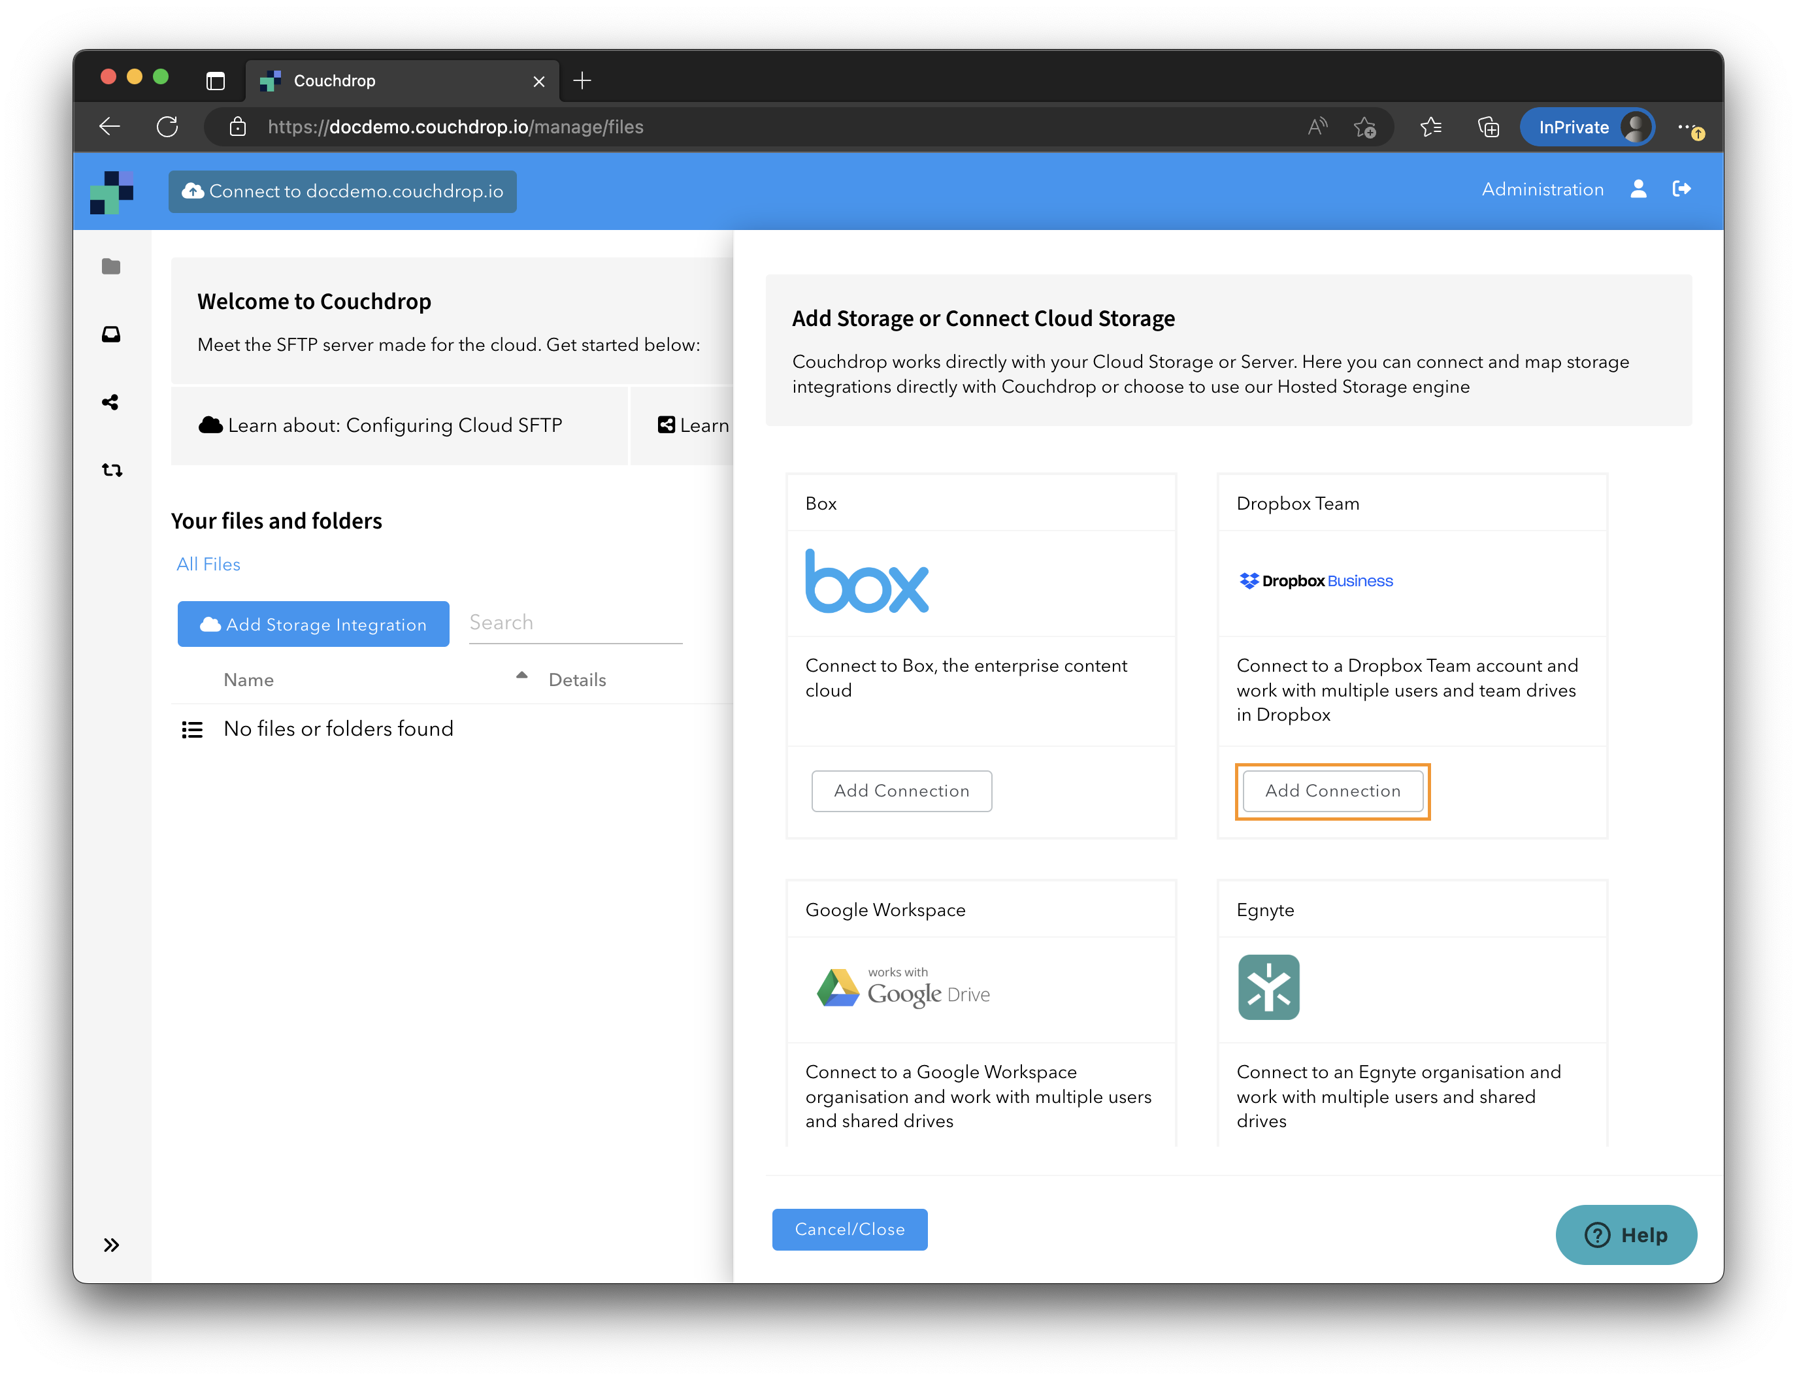Click Add Storage Integration button
Viewport: 1797px width, 1380px height.
click(314, 624)
